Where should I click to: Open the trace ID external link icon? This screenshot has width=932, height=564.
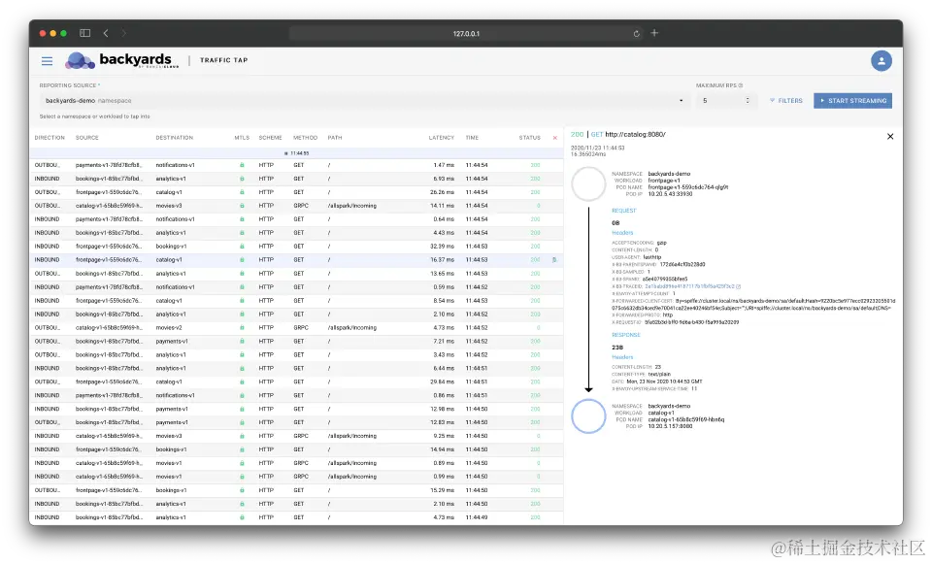738,286
